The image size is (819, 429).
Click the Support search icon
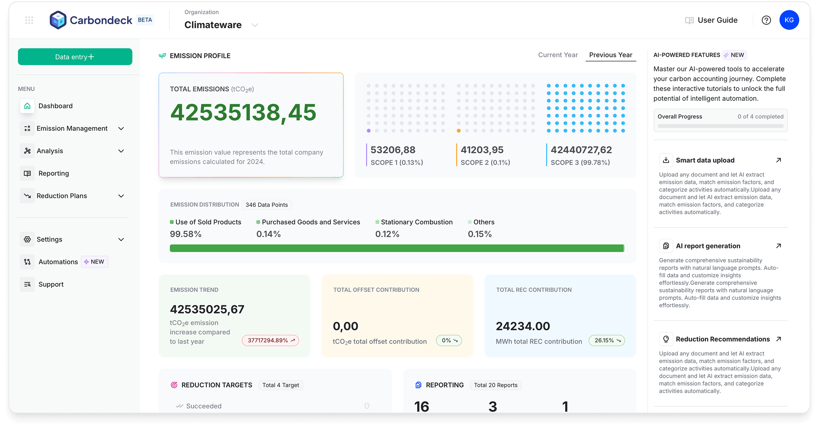click(x=27, y=284)
